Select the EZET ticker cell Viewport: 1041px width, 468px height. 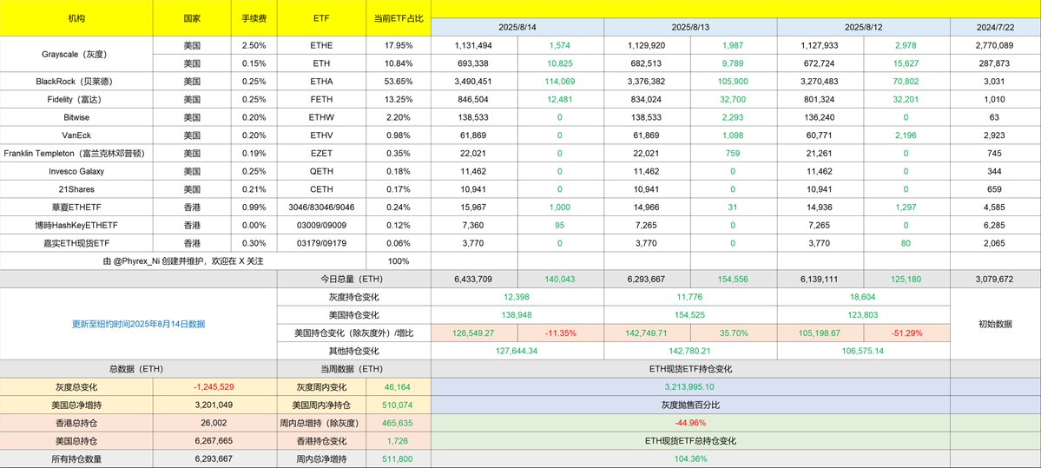coord(322,154)
